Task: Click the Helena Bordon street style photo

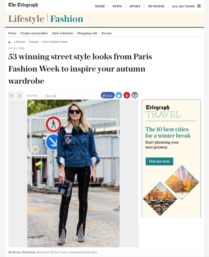Action: 73,173
